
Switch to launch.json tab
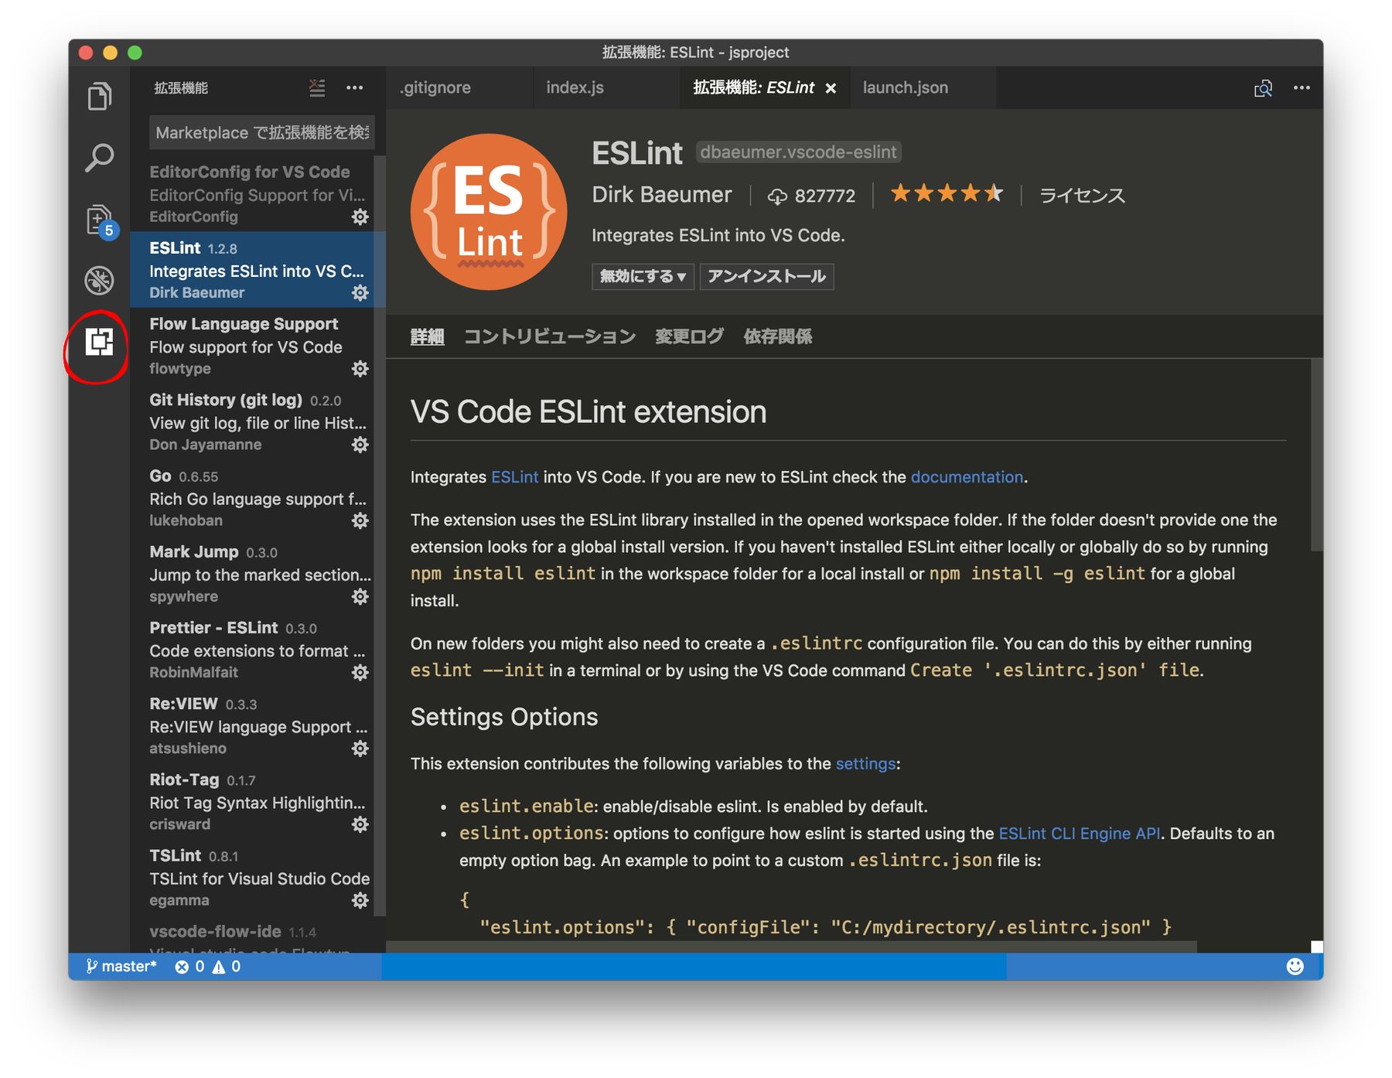tap(923, 87)
